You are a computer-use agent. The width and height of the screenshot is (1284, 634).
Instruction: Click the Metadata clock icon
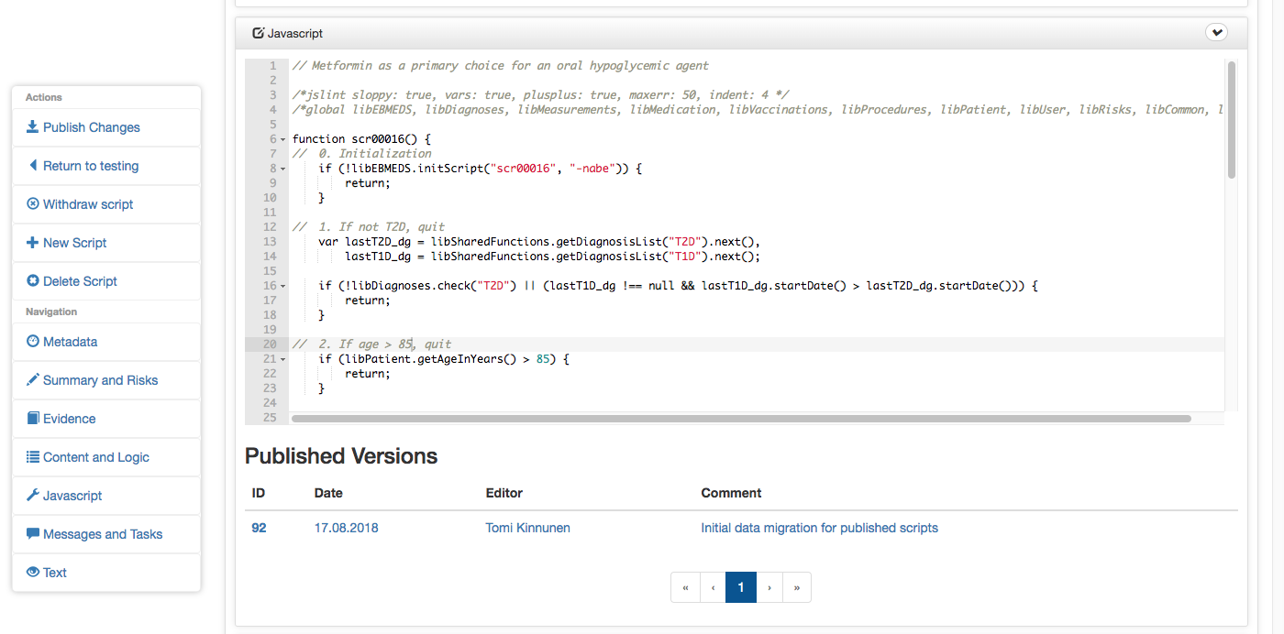coord(32,342)
